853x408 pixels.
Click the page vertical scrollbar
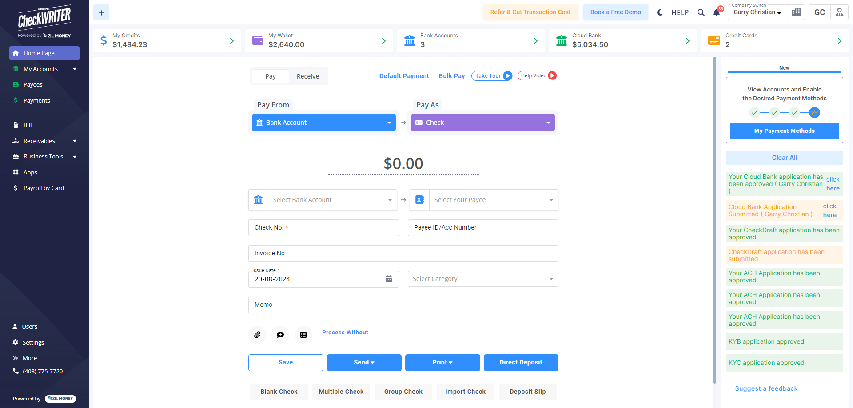[x=715, y=222]
